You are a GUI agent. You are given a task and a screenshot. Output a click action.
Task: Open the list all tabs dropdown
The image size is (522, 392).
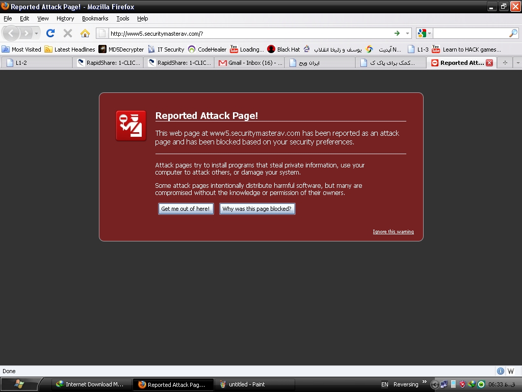[517, 63]
